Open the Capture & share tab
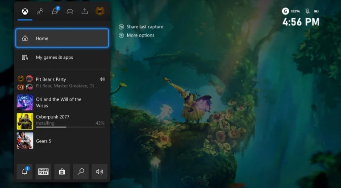 (85, 12)
